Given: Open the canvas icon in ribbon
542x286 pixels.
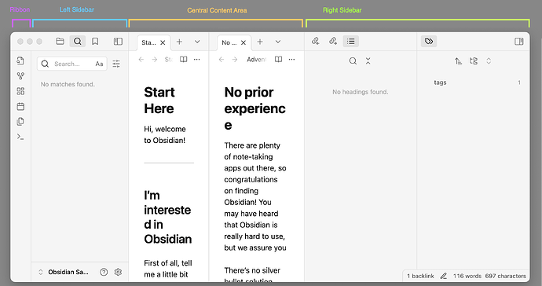Looking at the screenshot, I should coord(20,91).
